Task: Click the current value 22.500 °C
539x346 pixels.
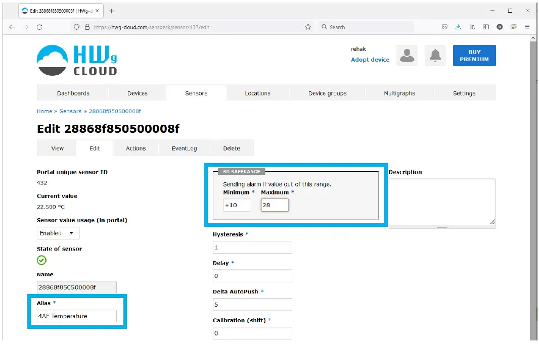Action: tap(51, 207)
